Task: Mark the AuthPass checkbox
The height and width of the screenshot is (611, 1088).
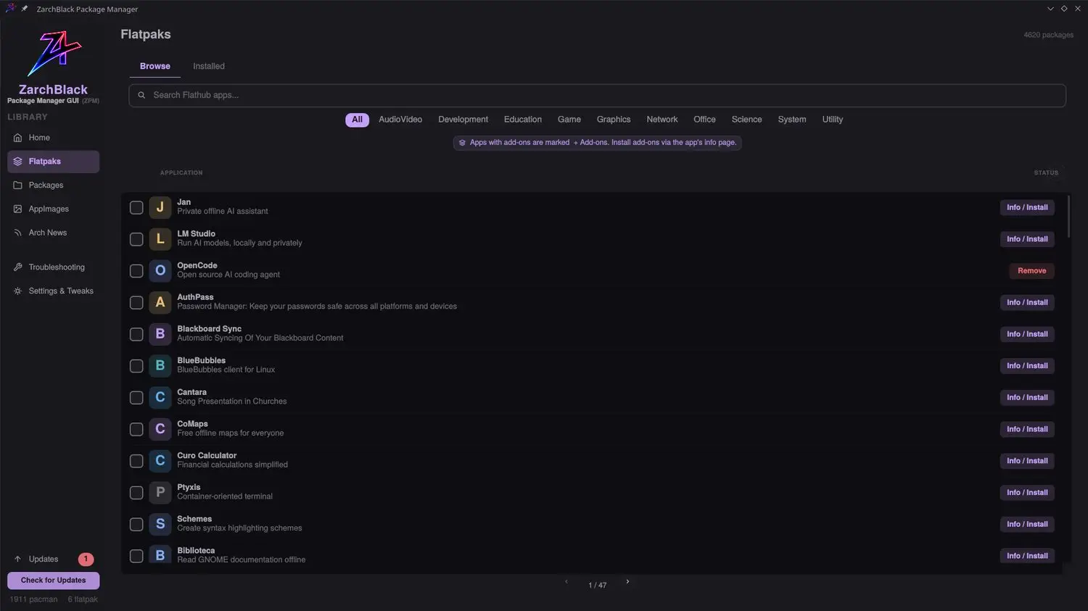Action: (136, 302)
